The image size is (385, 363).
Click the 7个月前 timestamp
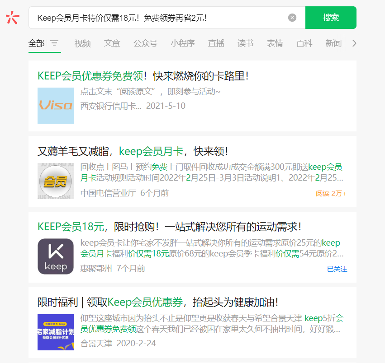pyautogui.click(x=131, y=269)
